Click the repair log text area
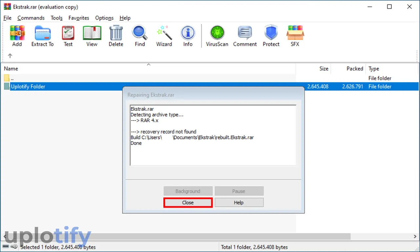Screen dimensions: 420x252 213,135
